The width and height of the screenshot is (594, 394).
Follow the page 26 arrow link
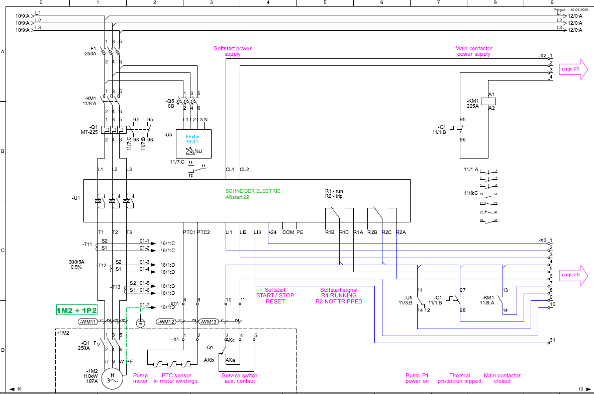[x=573, y=275]
